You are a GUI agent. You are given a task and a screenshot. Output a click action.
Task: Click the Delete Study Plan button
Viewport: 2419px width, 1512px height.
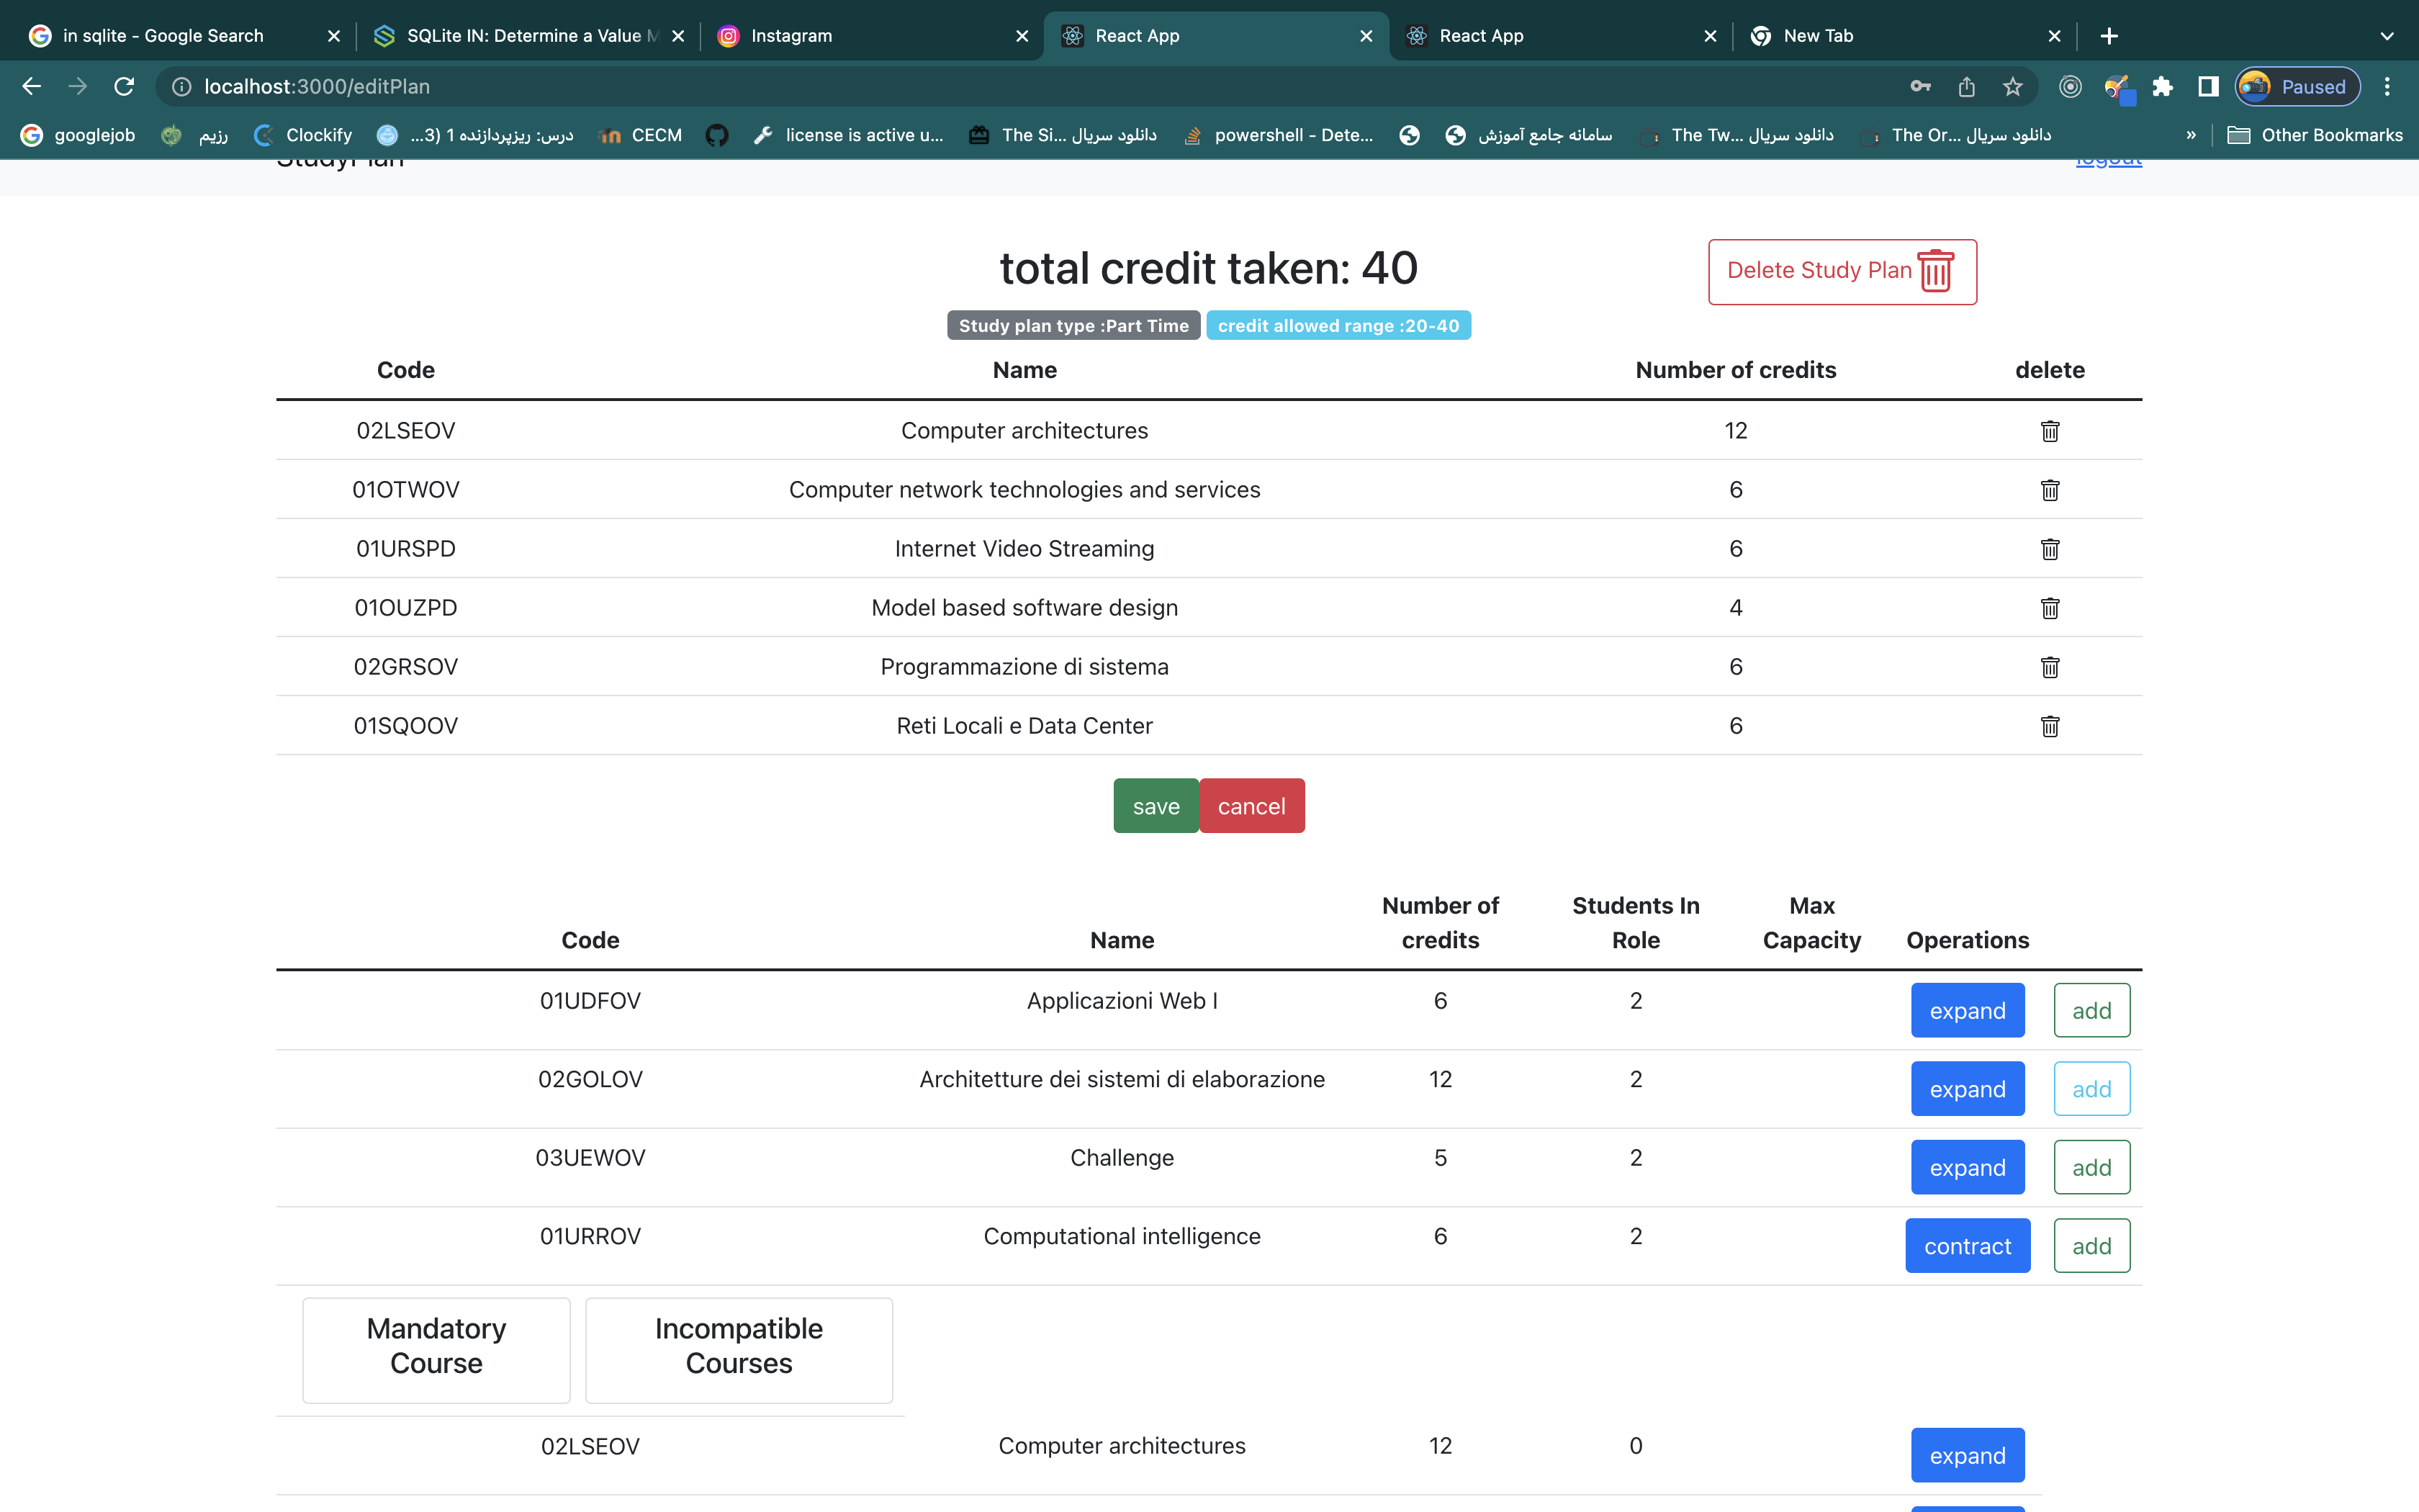(x=1841, y=271)
